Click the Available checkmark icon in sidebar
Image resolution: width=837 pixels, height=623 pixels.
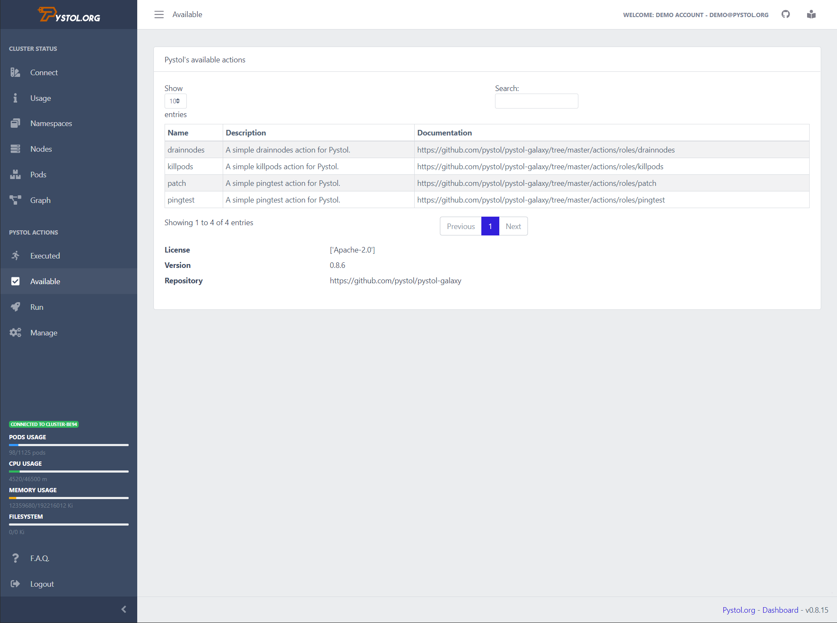point(15,281)
